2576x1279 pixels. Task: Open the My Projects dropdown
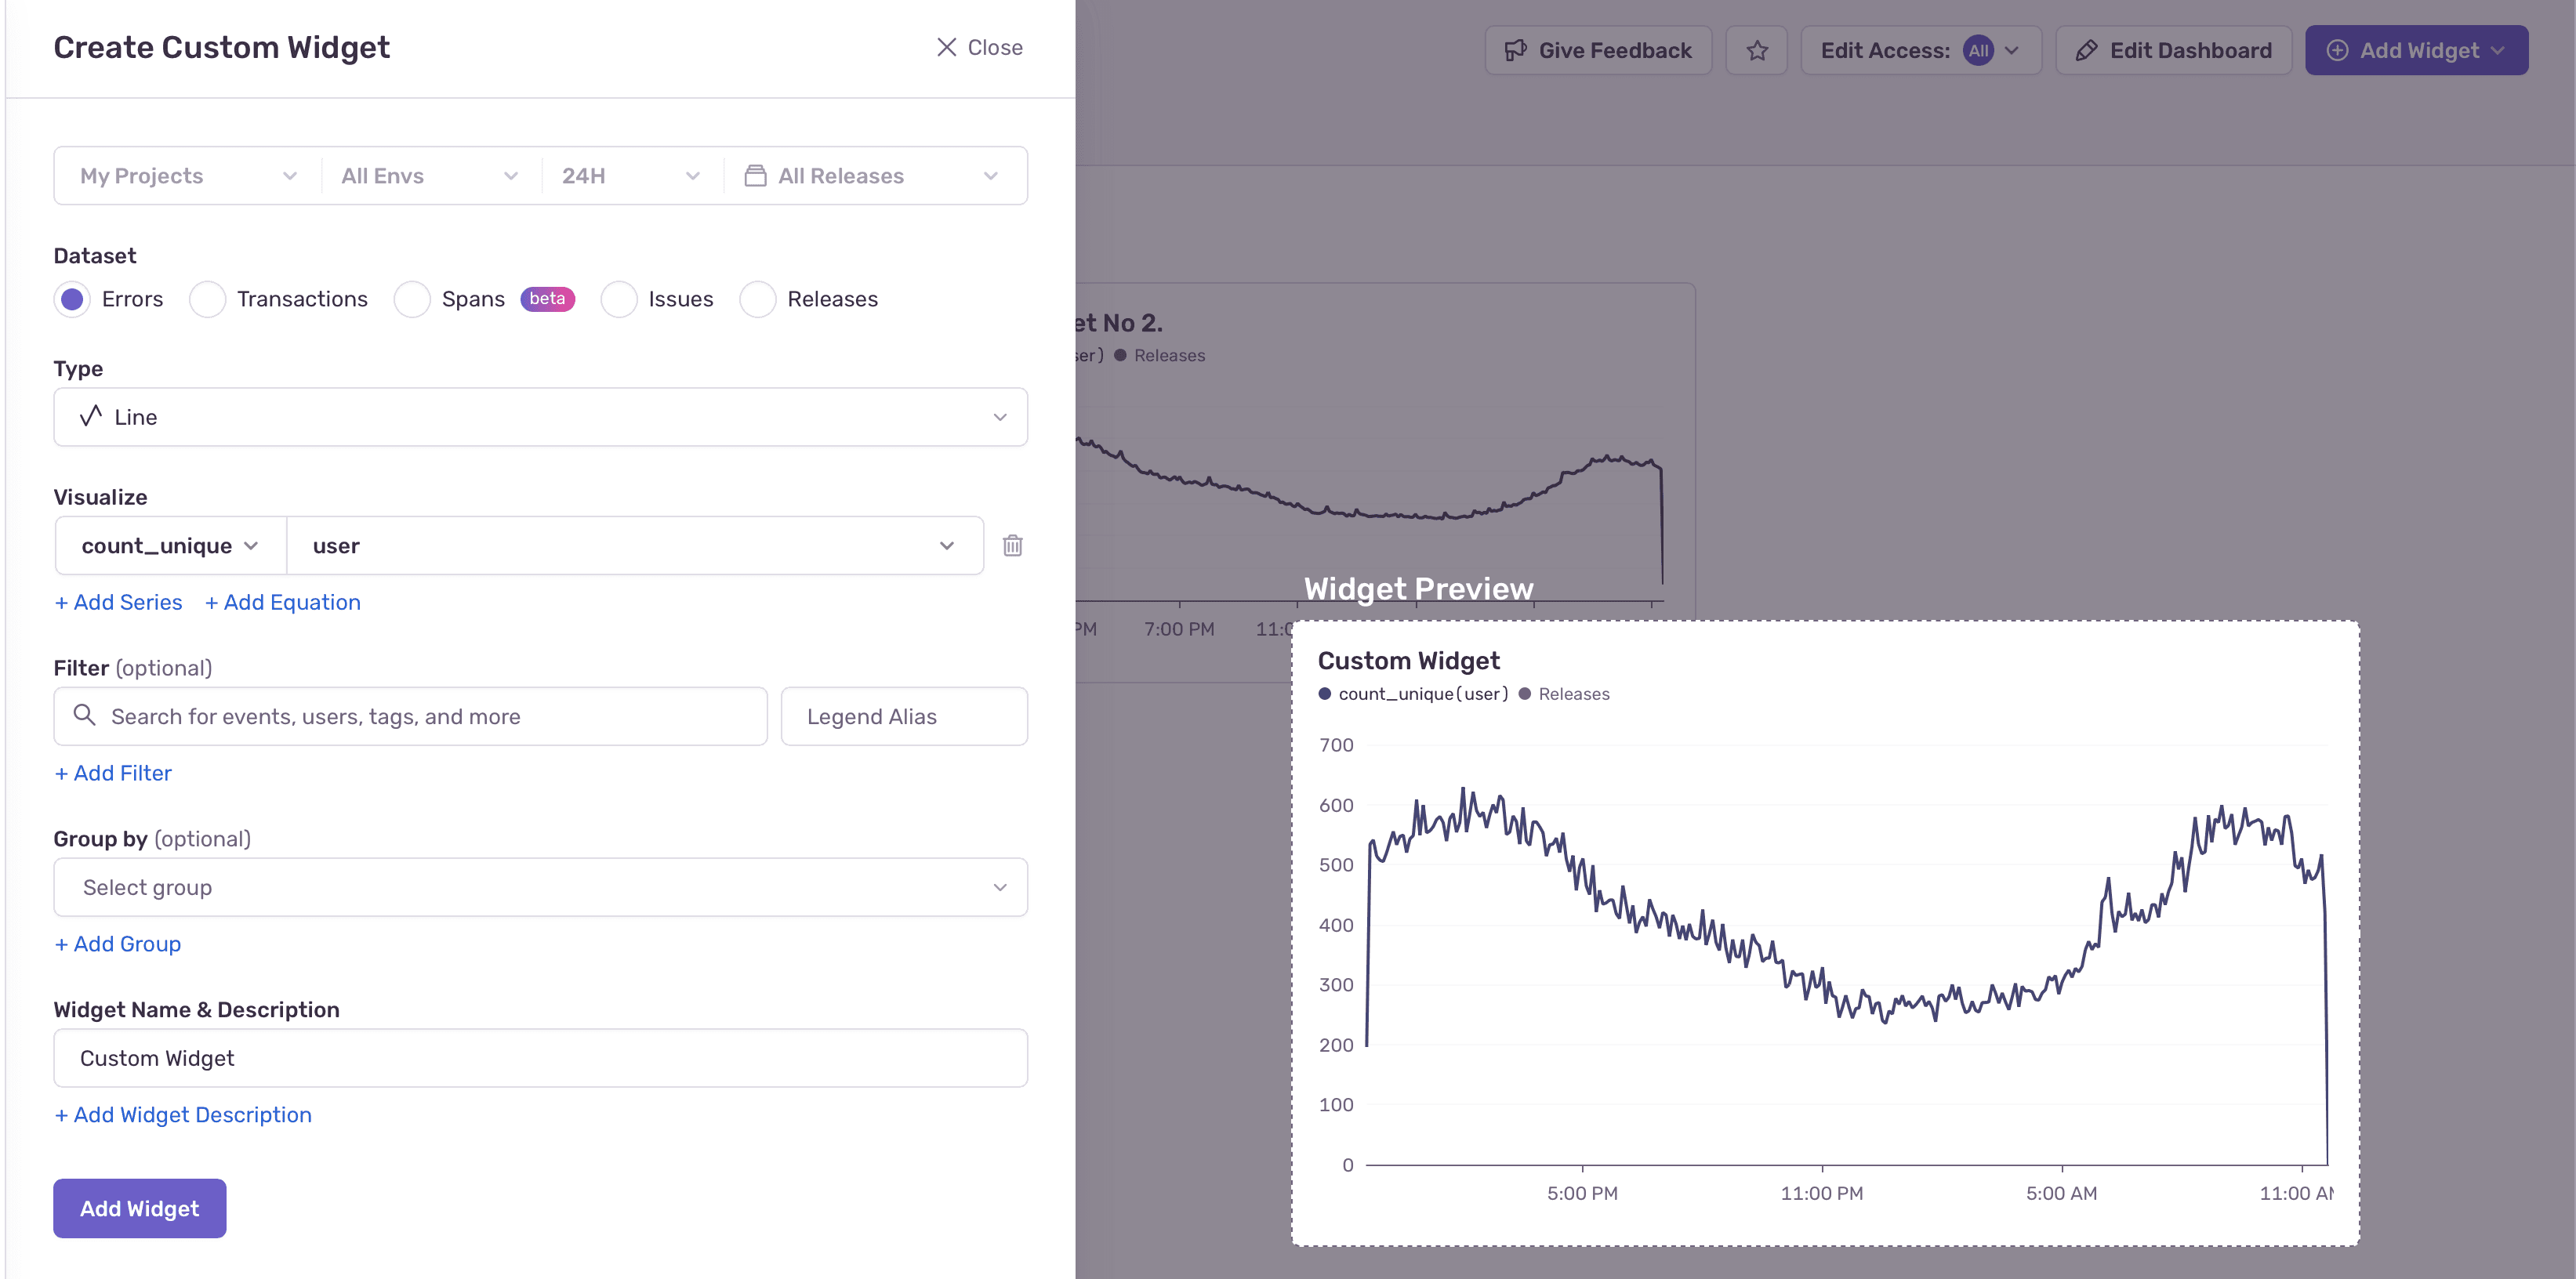188,176
